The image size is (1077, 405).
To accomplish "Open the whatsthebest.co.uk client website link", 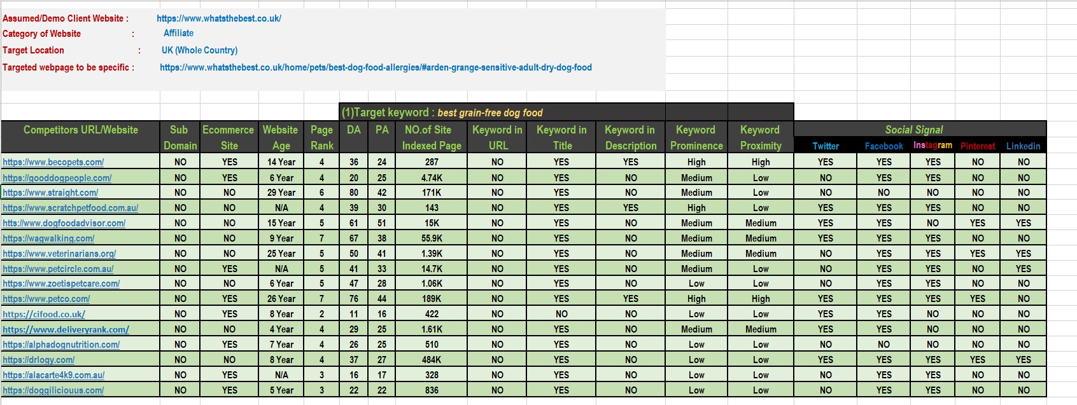I will (219, 18).
